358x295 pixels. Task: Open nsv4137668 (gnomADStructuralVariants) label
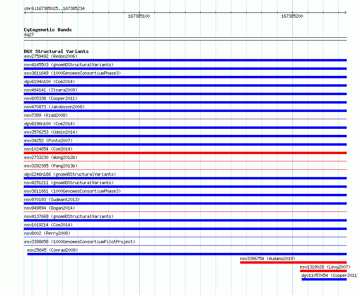coord(69,216)
